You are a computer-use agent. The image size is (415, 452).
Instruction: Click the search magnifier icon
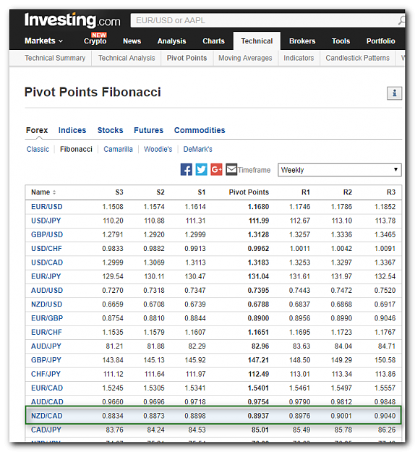[401, 20]
